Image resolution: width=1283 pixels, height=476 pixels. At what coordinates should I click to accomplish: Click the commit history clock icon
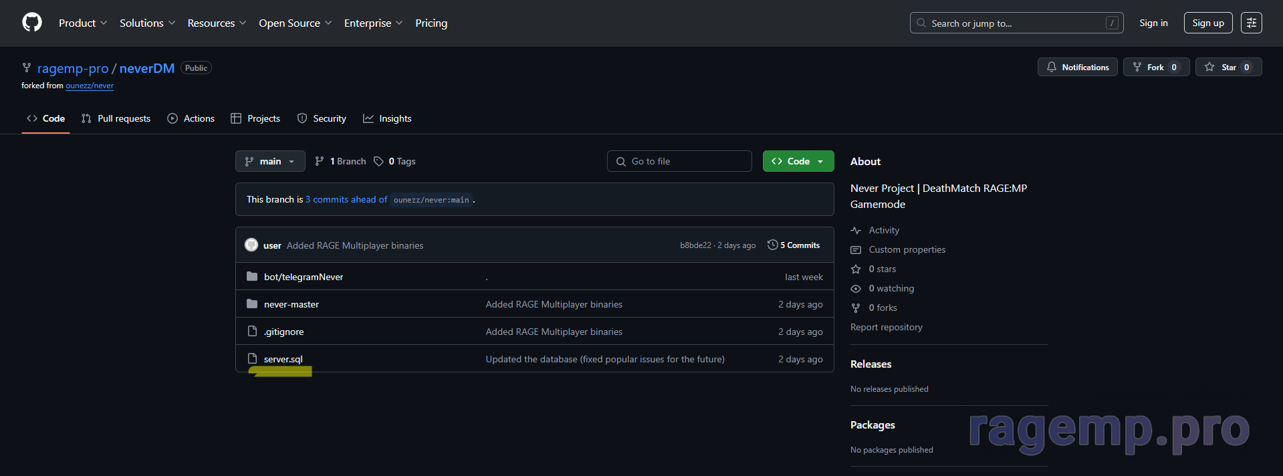coord(772,245)
